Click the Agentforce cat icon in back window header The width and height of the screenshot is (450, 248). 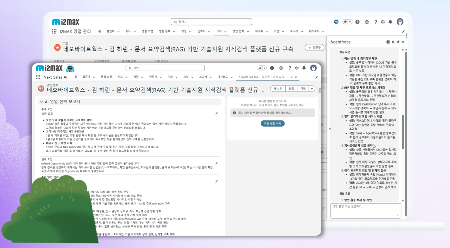click(336, 22)
